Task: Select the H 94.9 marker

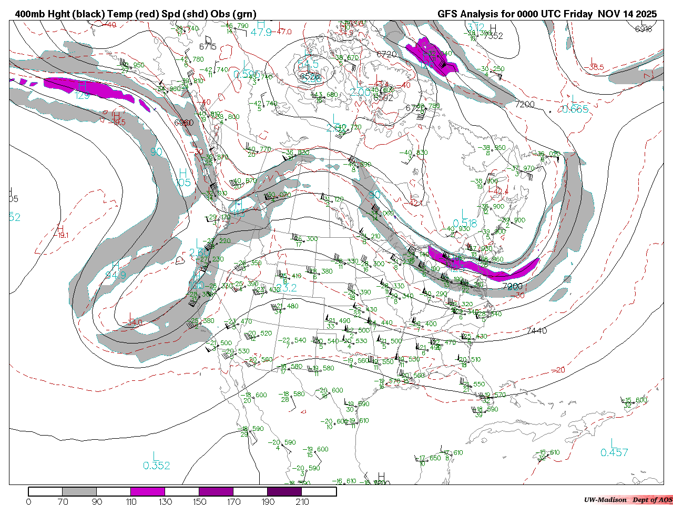Action: (x=115, y=270)
